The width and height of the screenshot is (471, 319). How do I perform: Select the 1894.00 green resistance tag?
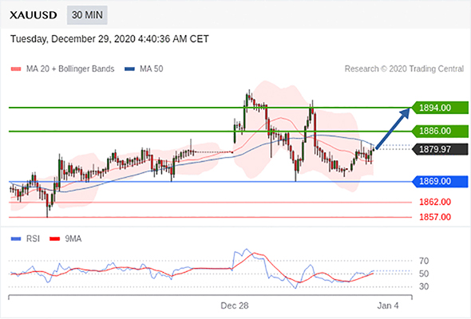439,108
